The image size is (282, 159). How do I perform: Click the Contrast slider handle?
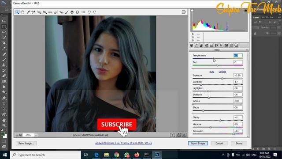tap(201, 85)
